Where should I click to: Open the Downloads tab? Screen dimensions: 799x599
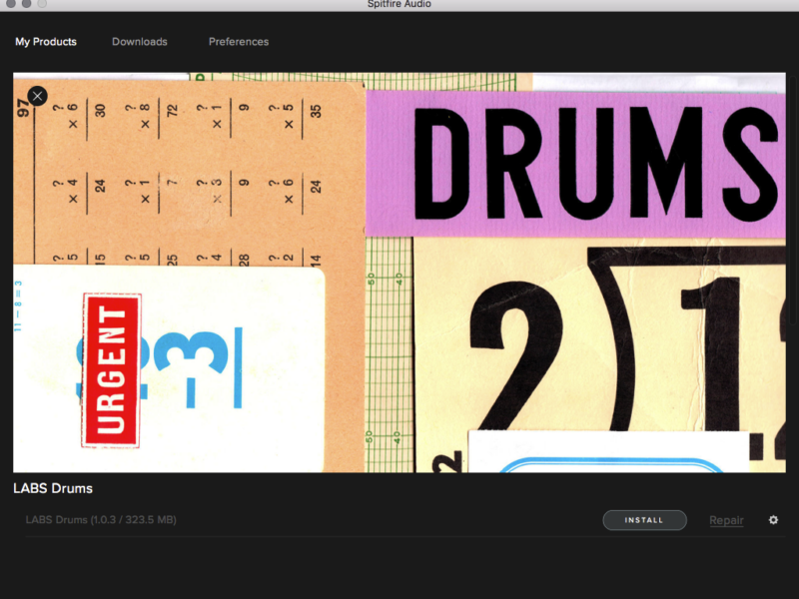pyautogui.click(x=140, y=42)
